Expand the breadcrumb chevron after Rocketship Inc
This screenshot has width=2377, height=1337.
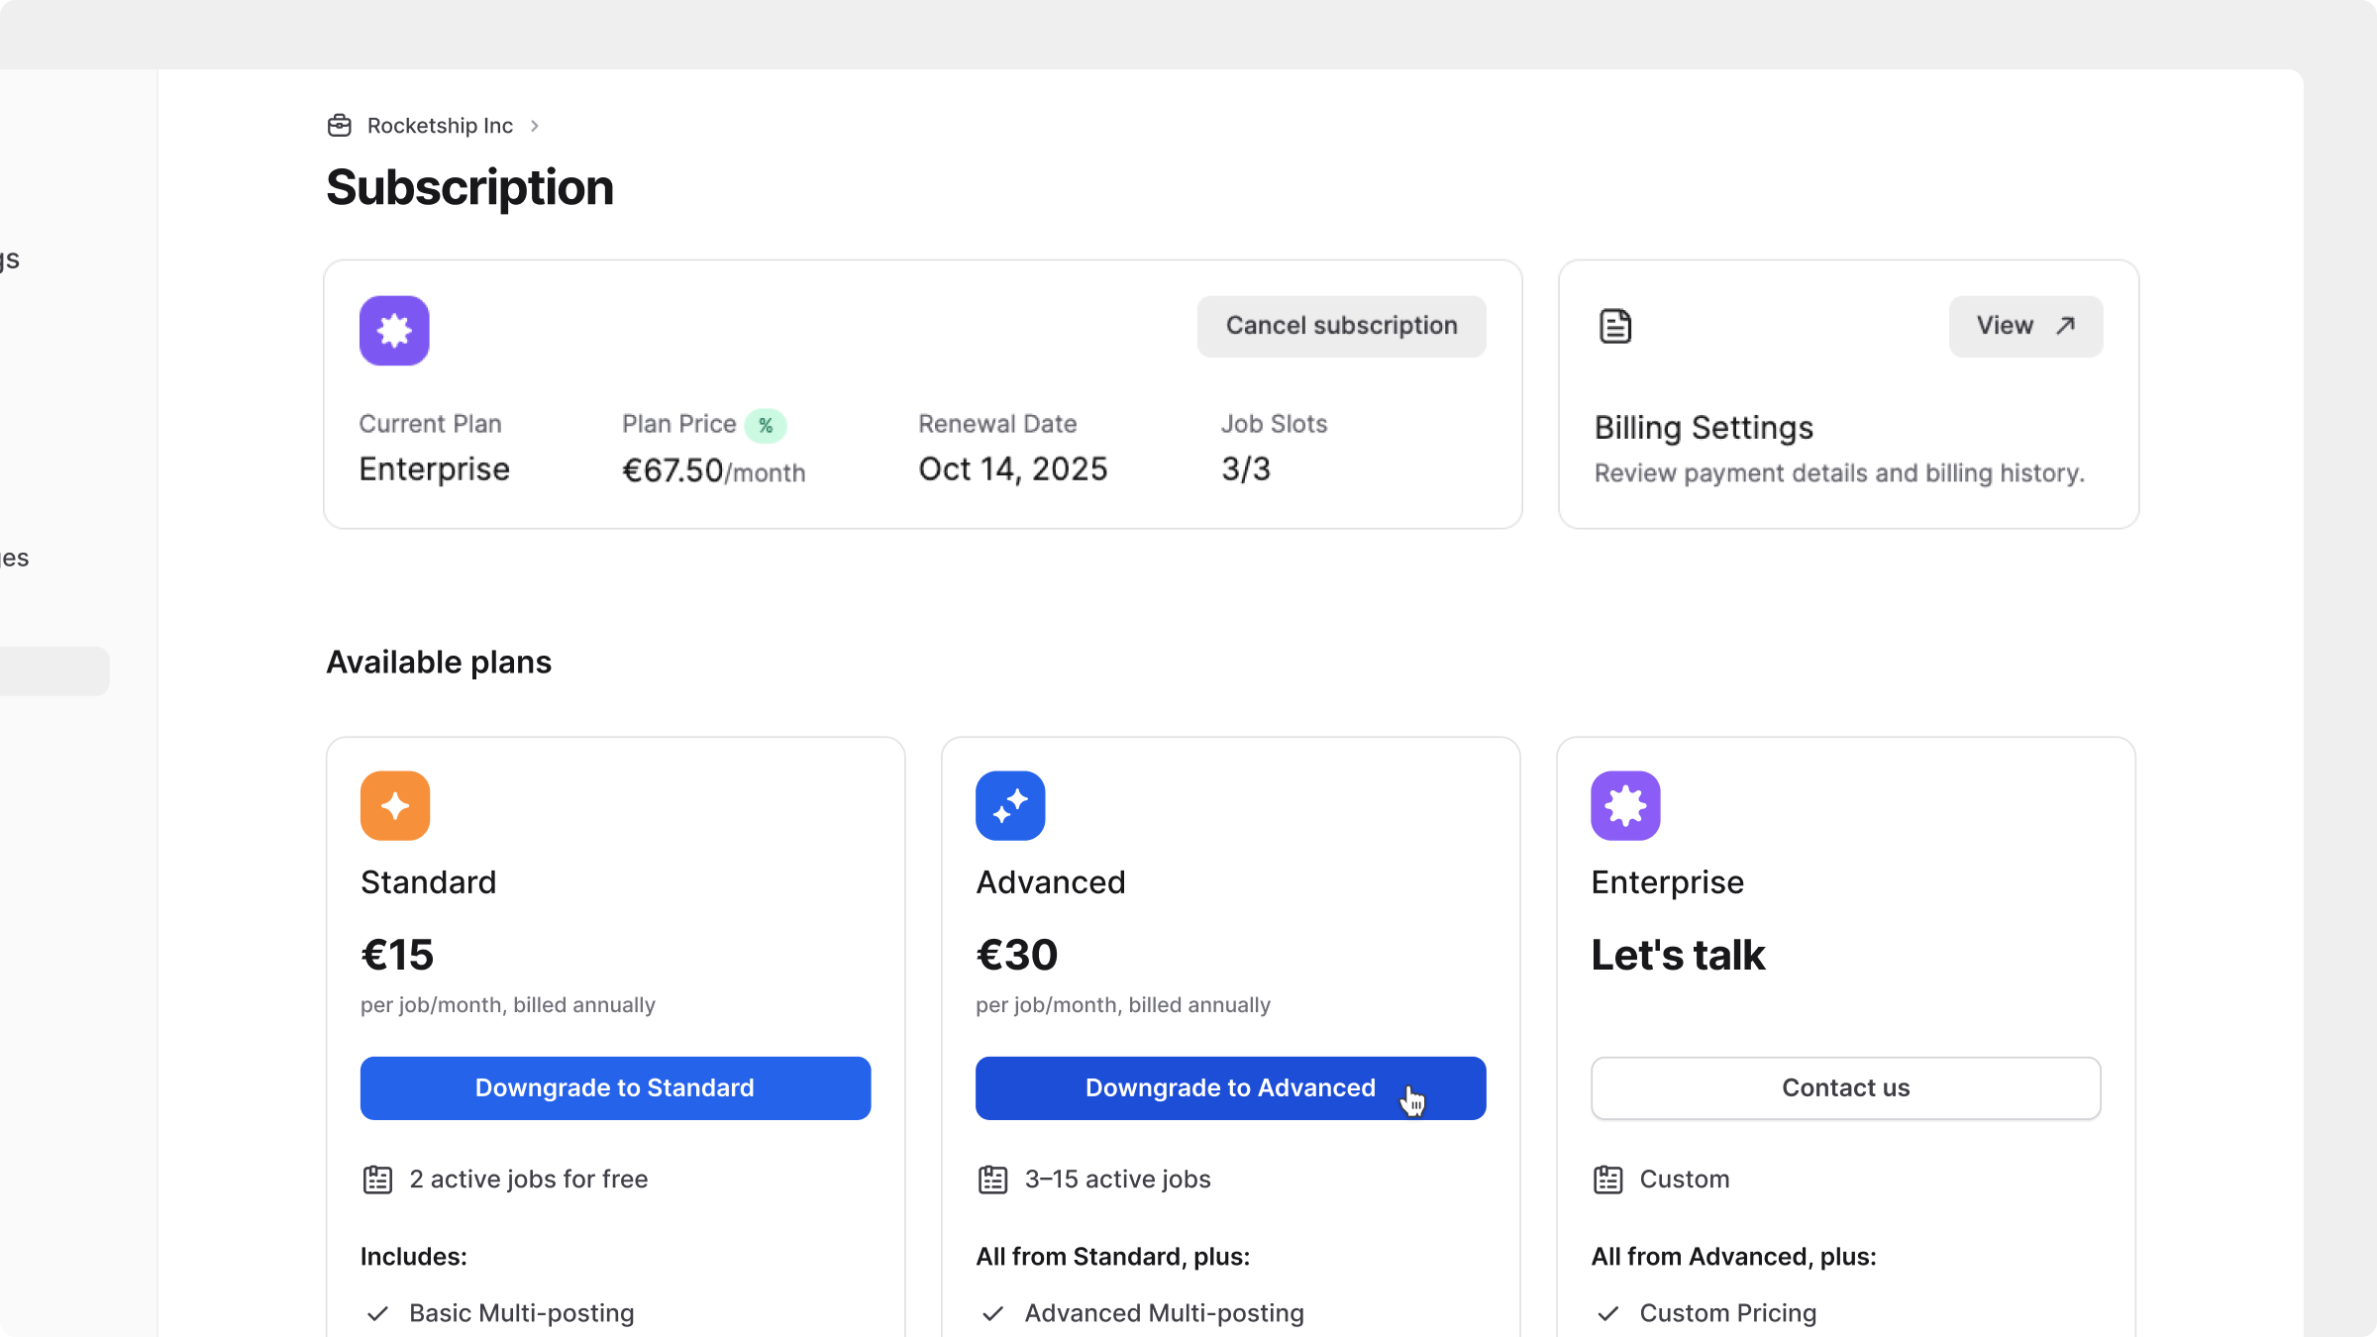pos(535,126)
